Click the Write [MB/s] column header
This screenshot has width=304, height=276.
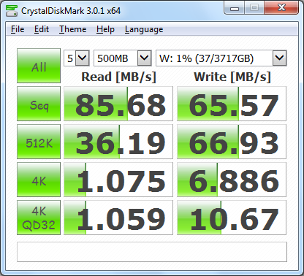coord(232,77)
